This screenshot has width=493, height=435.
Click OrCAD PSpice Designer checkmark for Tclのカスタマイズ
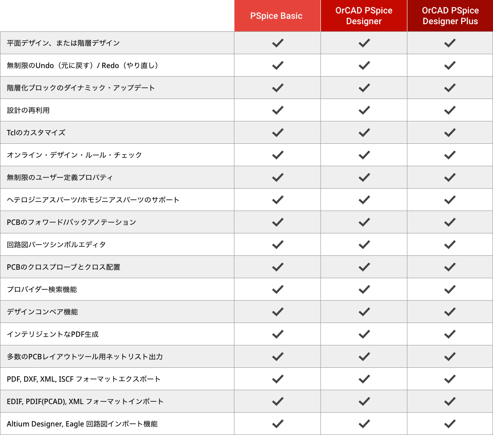coord(364,133)
